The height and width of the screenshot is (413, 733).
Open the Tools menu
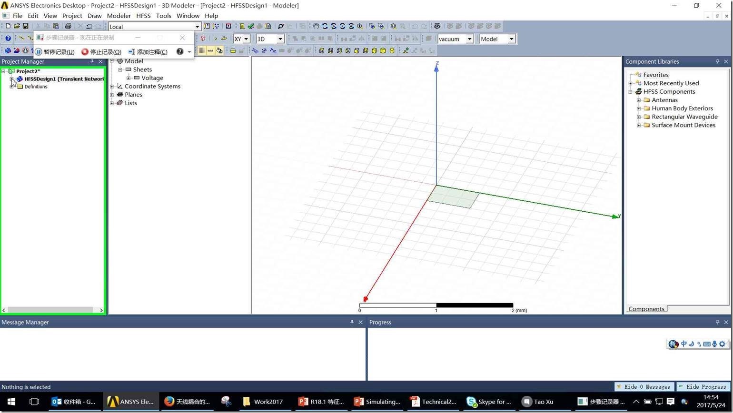[x=163, y=16]
